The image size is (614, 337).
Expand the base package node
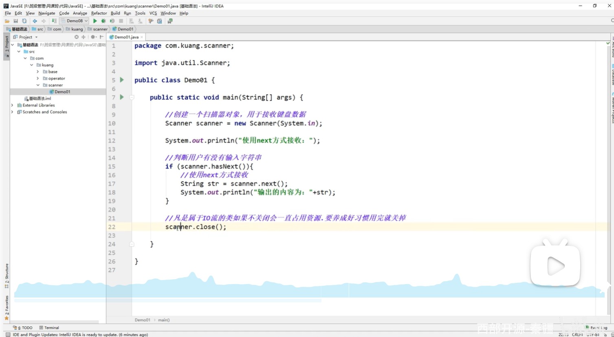pyautogui.click(x=38, y=72)
